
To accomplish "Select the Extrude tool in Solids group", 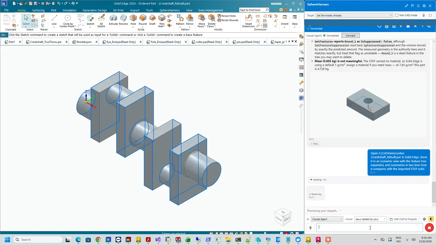I will pos(113,20).
